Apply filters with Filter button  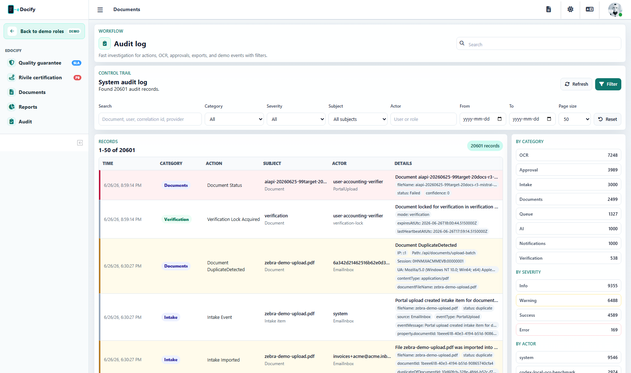[608, 84]
